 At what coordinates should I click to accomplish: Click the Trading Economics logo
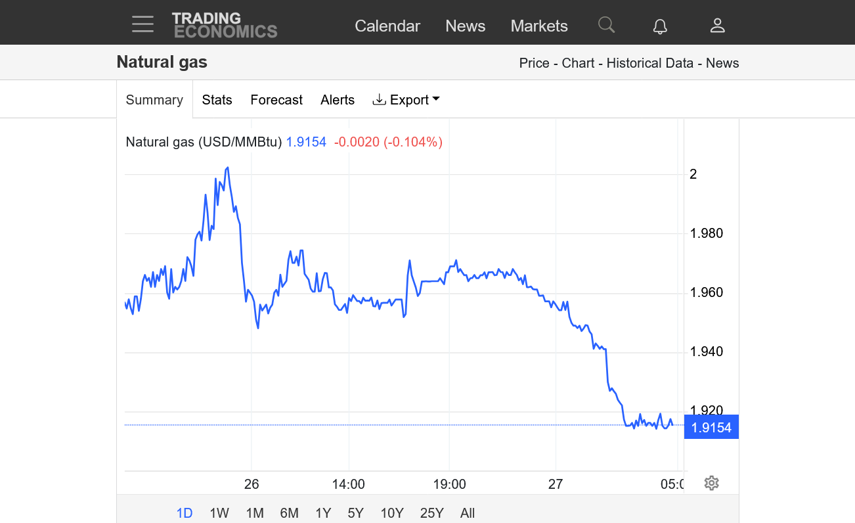[x=225, y=25]
